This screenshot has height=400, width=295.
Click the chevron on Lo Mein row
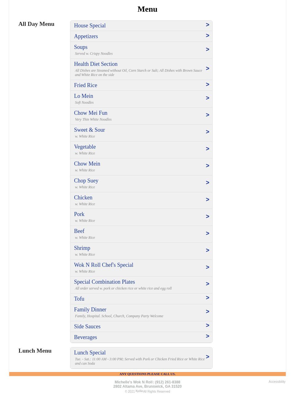(207, 98)
